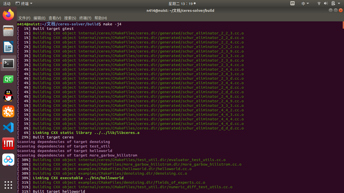Image resolution: width=344 pixels, height=193 pixels.
Task: Launch the orange video player dock icon
Action: tap(8, 111)
